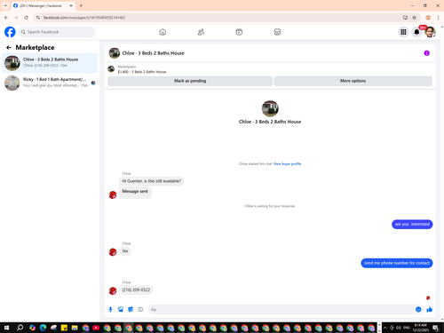
Task: Open the Chrome three-dot menu
Action: pos(438,18)
